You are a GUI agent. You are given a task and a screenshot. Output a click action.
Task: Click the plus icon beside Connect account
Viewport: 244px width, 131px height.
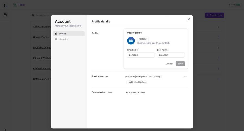click(x=127, y=93)
